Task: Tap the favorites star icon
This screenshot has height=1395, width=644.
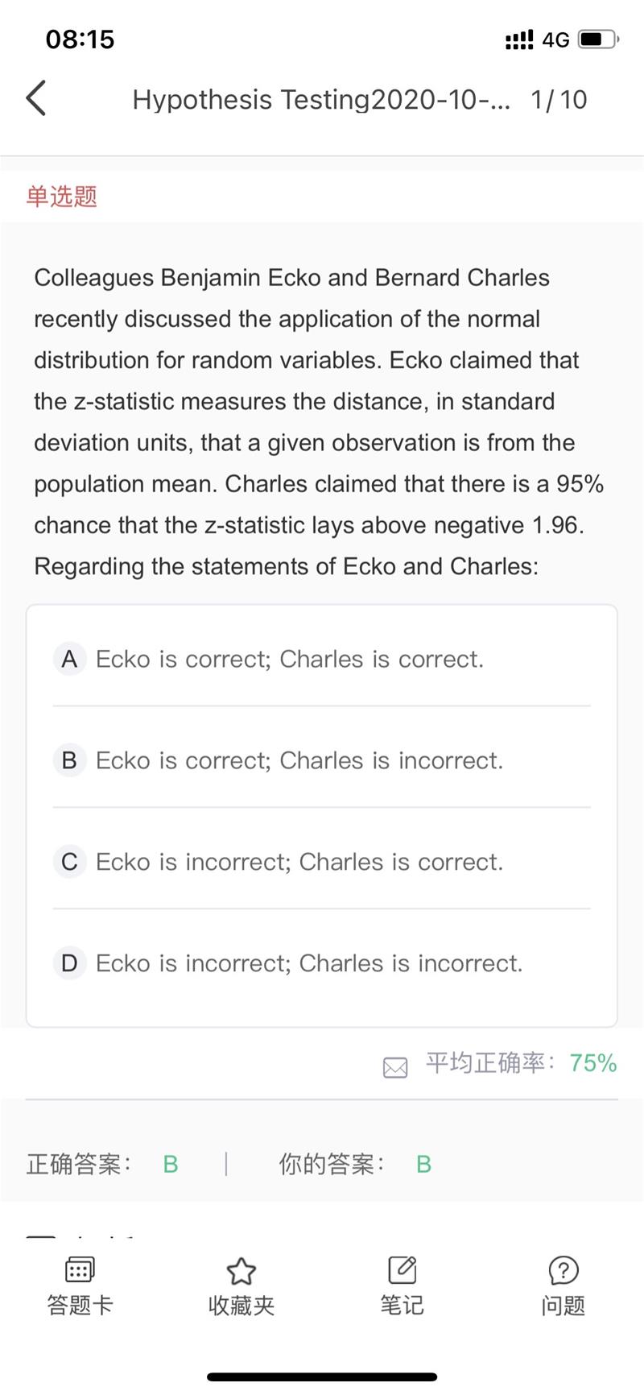Action: coord(241,1270)
